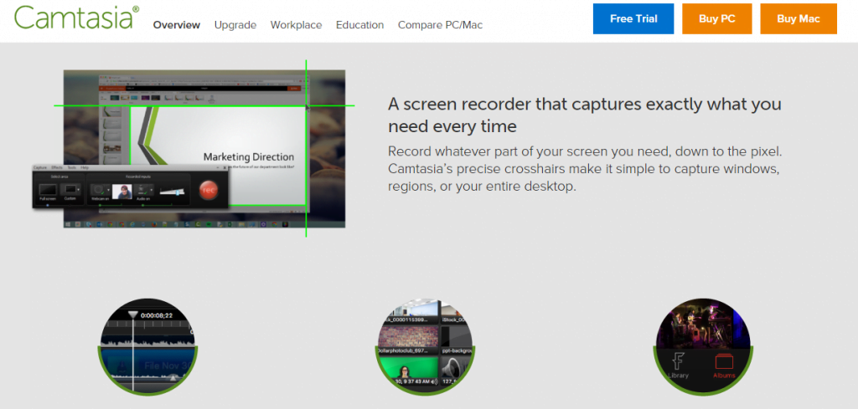Click the 'Record whatever part' paragraph
This screenshot has width=858, height=409.
(x=583, y=168)
